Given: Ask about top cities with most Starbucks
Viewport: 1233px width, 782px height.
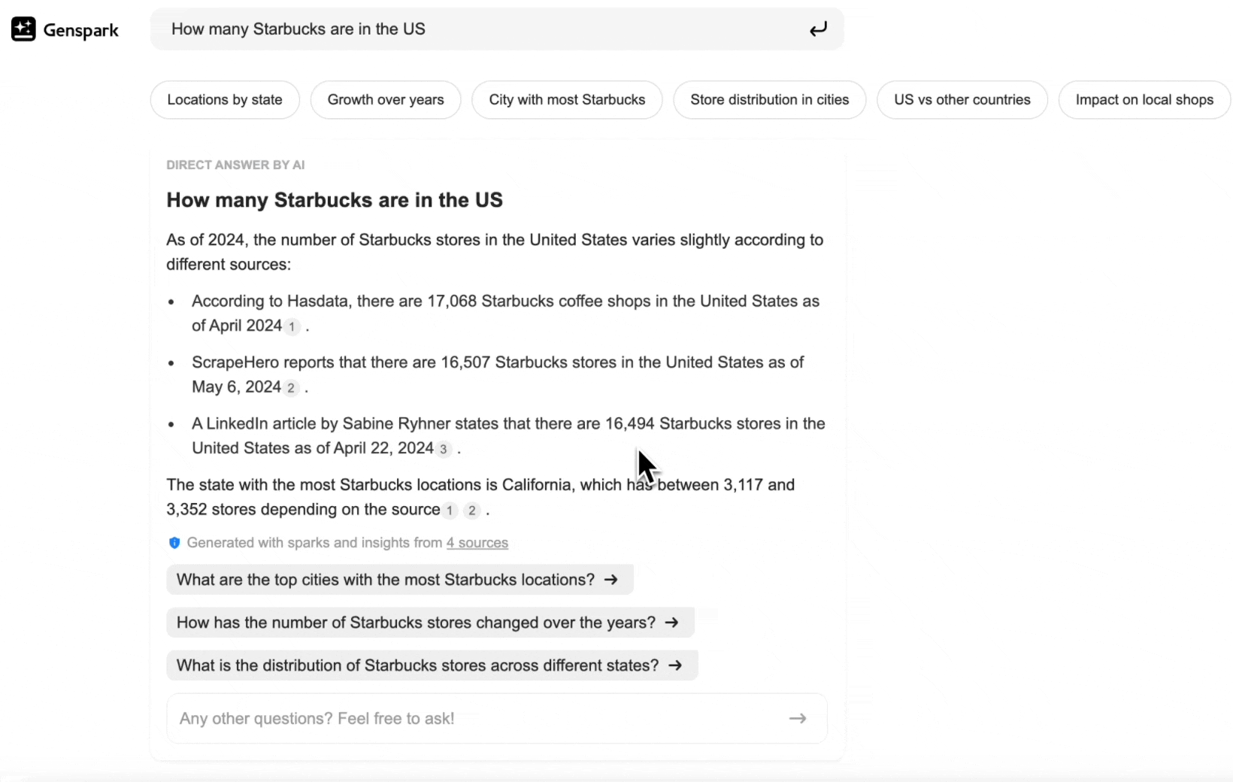Looking at the screenshot, I should point(398,580).
